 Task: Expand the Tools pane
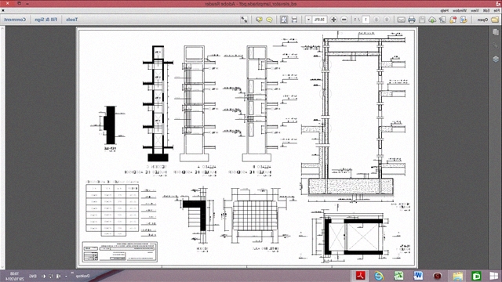(71, 20)
